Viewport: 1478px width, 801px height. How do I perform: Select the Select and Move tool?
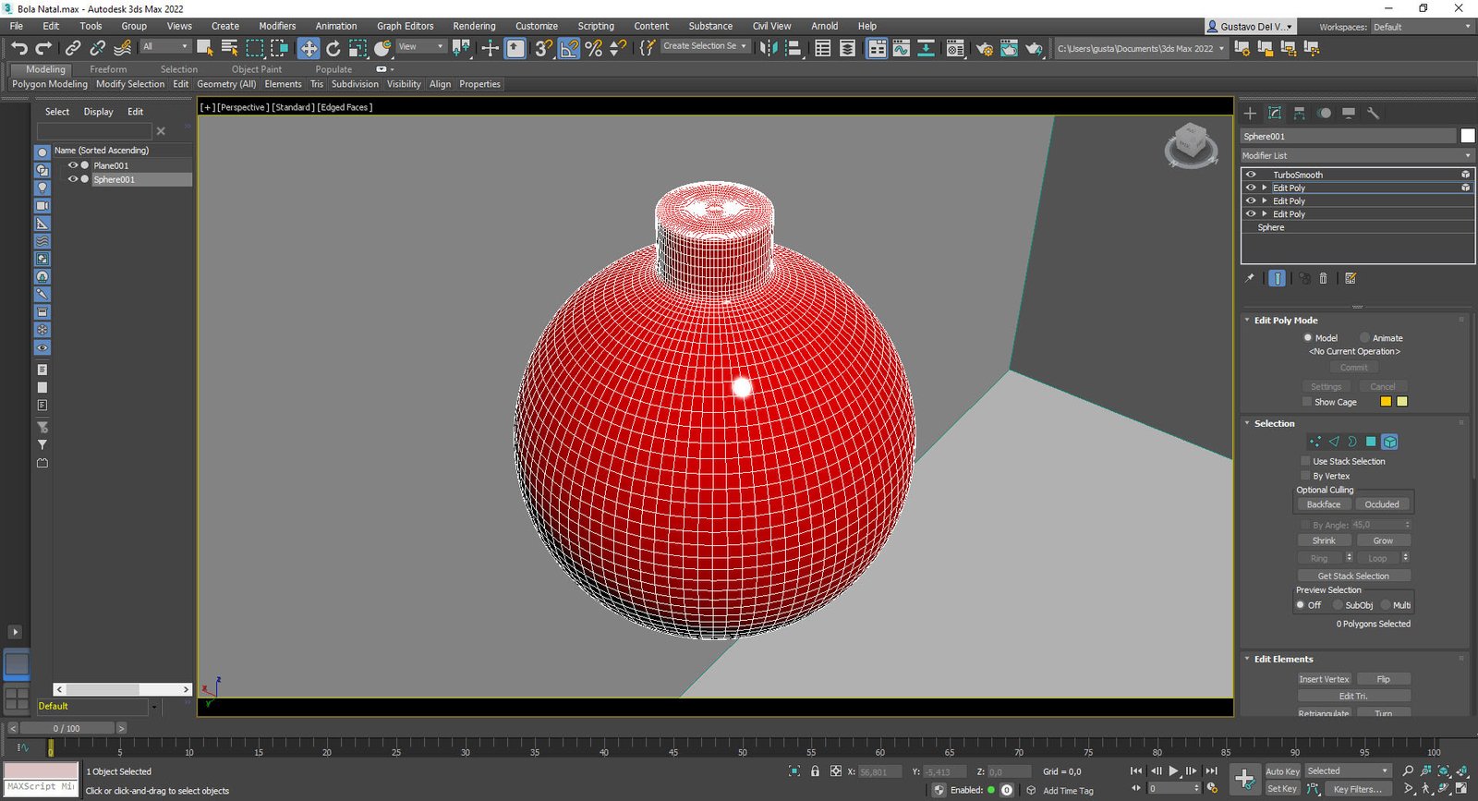click(x=309, y=48)
